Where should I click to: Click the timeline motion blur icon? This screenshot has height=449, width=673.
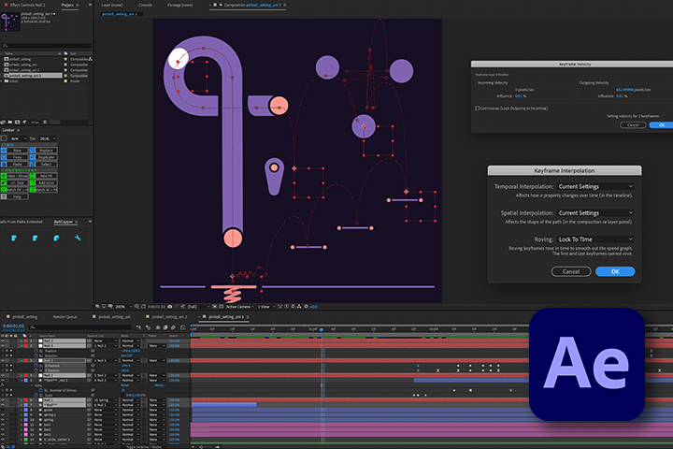click(173, 327)
